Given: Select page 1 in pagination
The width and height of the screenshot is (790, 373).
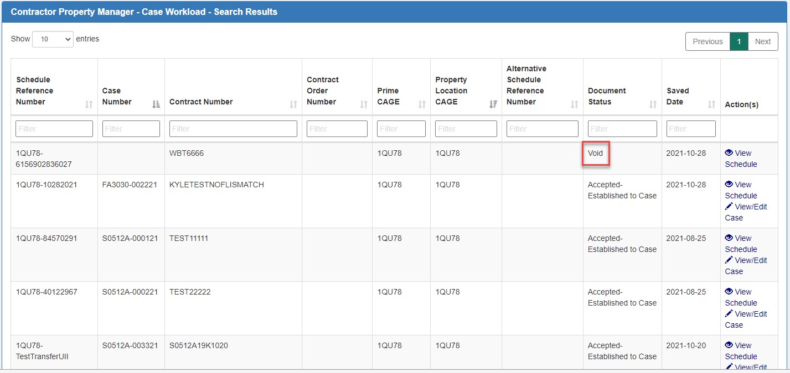Looking at the screenshot, I should point(739,41).
